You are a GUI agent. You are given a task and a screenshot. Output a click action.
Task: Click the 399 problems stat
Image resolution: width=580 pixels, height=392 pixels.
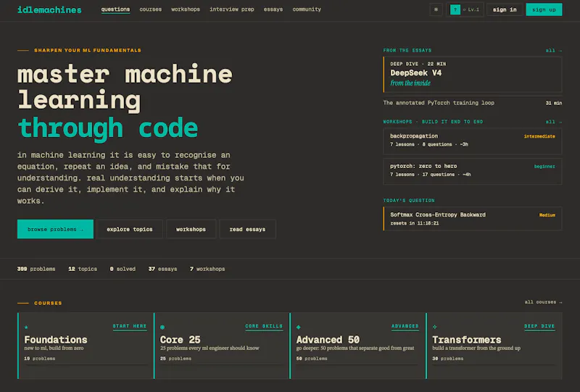point(36,269)
